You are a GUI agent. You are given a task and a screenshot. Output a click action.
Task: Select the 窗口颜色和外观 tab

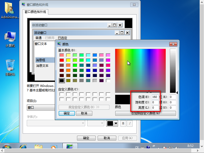pyautogui.click(x=35, y=12)
